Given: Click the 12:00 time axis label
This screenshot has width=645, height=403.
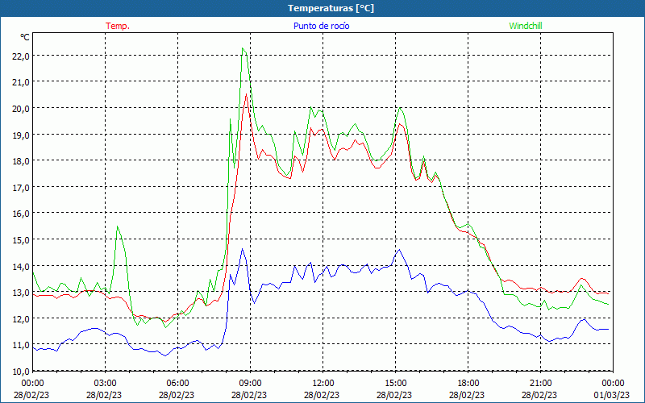Looking at the screenshot, I should pos(323,384).
